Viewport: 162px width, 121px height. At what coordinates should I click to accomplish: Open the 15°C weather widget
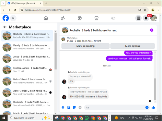(120, 118)
